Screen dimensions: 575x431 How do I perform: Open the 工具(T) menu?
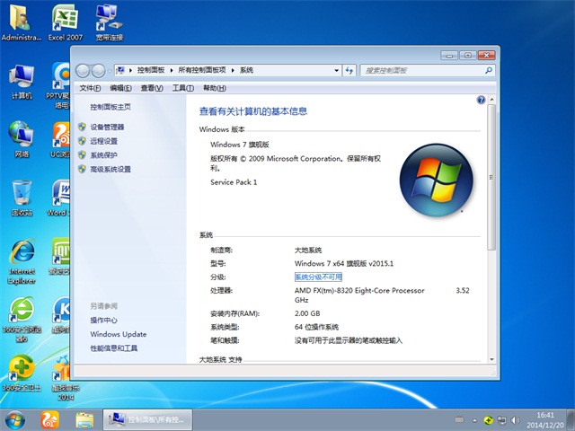(182, 88)
